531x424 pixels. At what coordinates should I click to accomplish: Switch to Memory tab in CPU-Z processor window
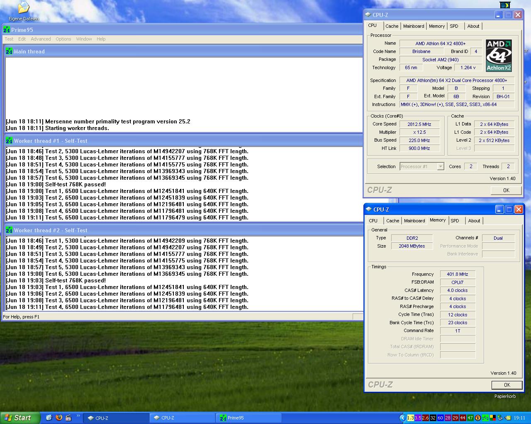437,26
